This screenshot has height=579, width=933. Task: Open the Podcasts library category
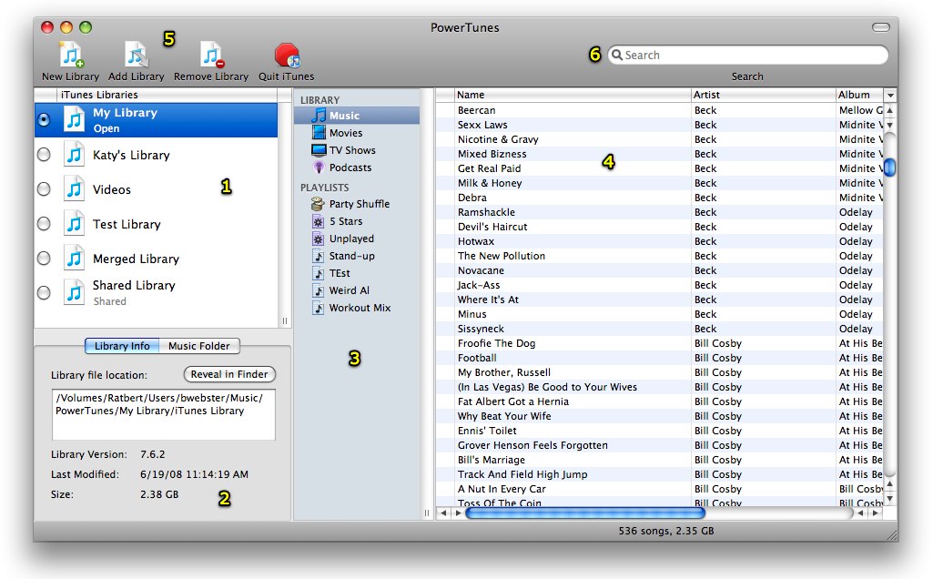[350, 168]
